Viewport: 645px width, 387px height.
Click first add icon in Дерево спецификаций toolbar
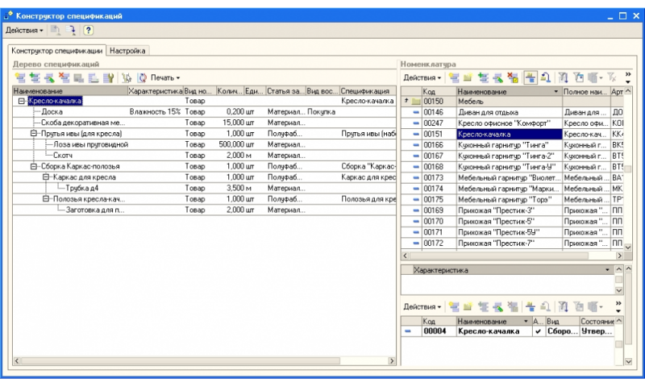tap(21, 78)
